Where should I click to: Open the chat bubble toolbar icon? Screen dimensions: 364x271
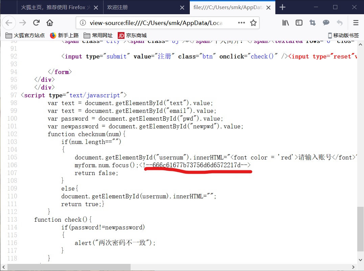coord(326,23)
